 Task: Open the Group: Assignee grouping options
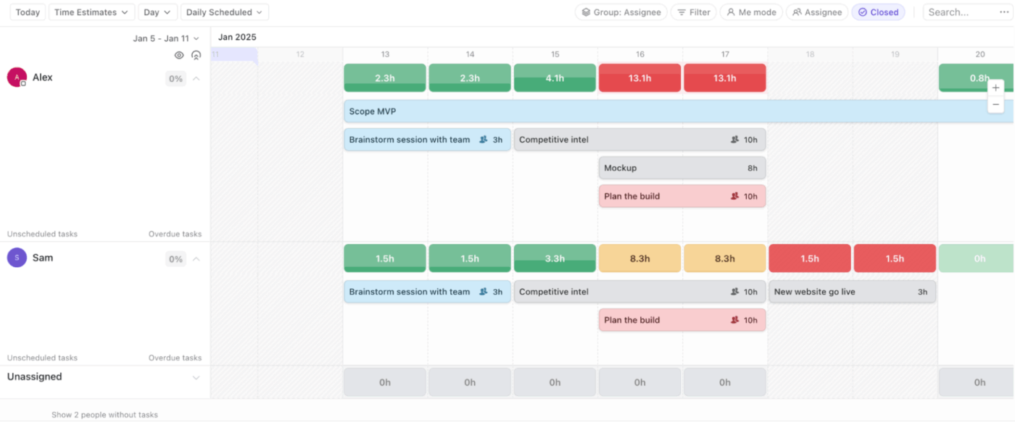621,12
